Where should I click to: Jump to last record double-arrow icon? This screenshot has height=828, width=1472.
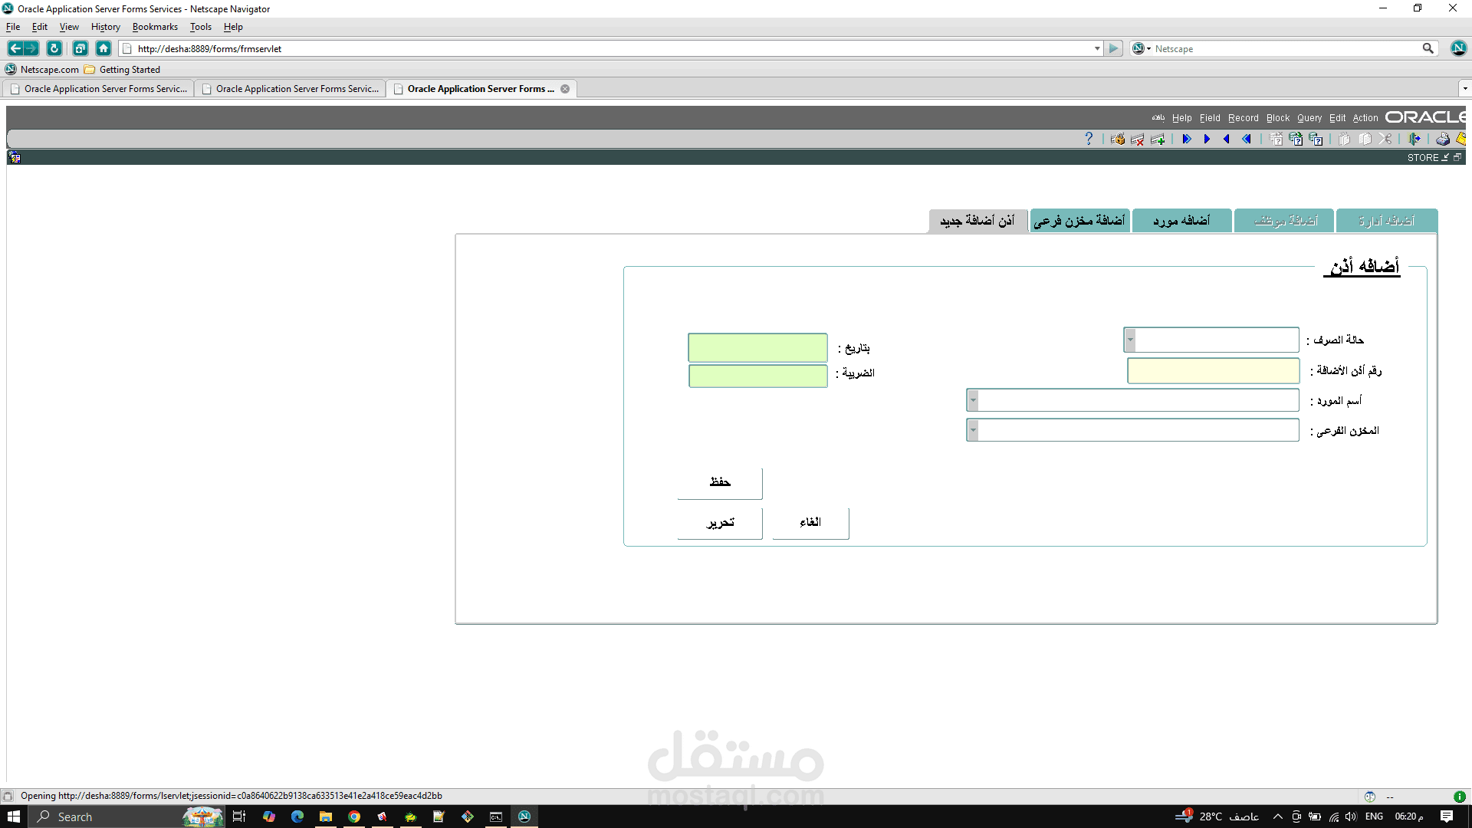coord(1186,139)
